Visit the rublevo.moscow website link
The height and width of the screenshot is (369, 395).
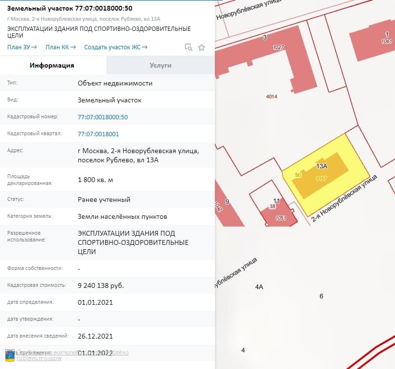click(x=39, y=357)
